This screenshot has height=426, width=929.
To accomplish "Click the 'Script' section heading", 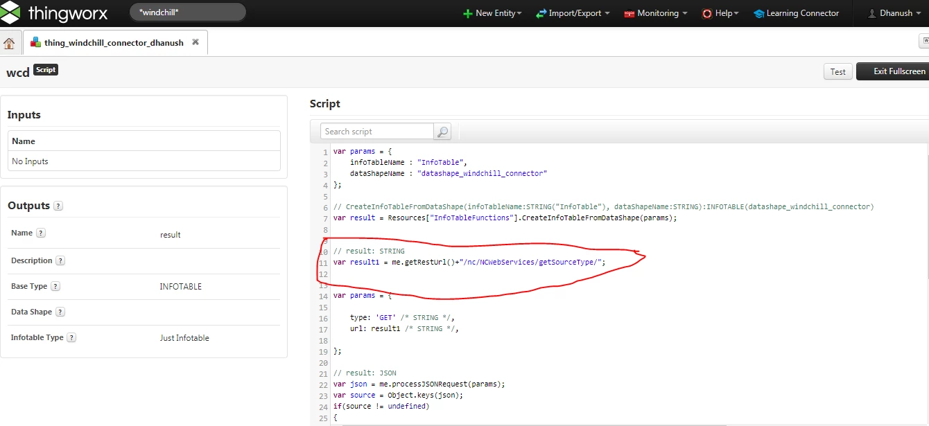I will [325, 104].
